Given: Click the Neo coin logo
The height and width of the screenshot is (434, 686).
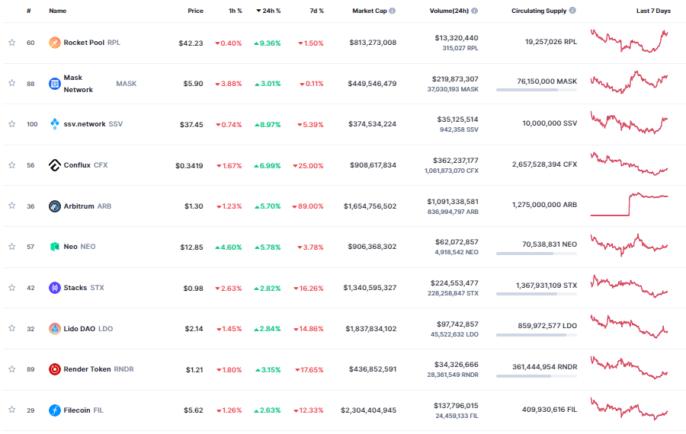Looking at the screenshot, I should [55, 247].
